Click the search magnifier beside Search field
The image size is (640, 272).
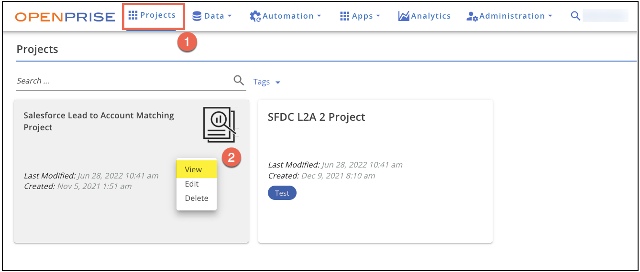pyautogui.click(x=239, y=80)
